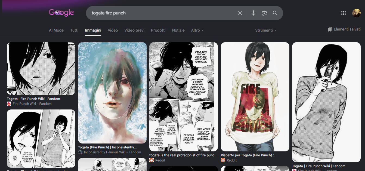Click Reddit source text under protagonist post

(160, 160)
